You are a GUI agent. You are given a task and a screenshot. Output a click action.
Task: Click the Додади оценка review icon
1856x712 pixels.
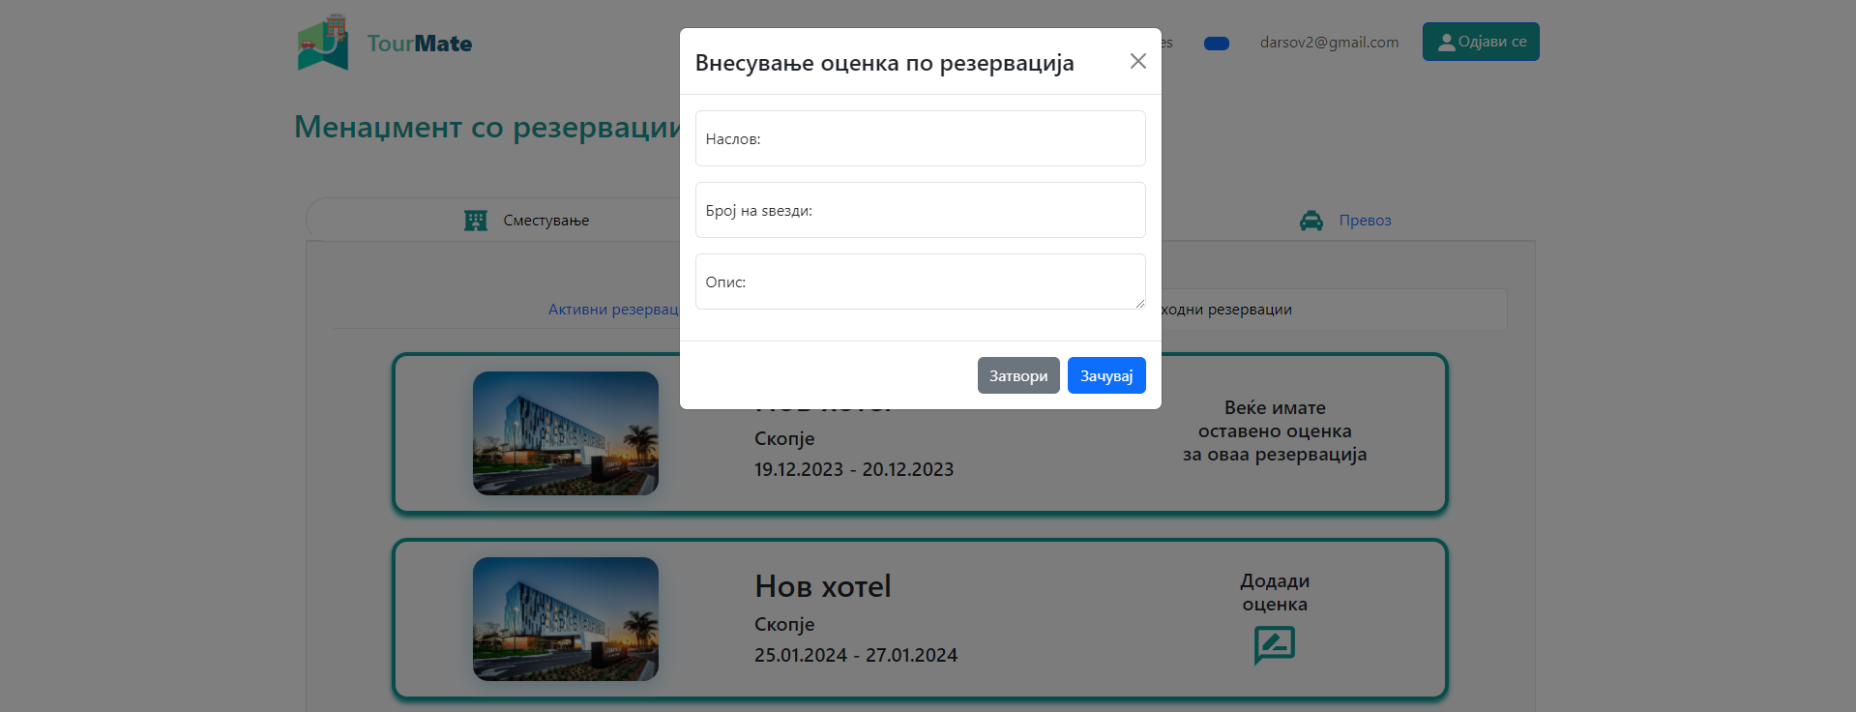click(x=1274, y=645)
